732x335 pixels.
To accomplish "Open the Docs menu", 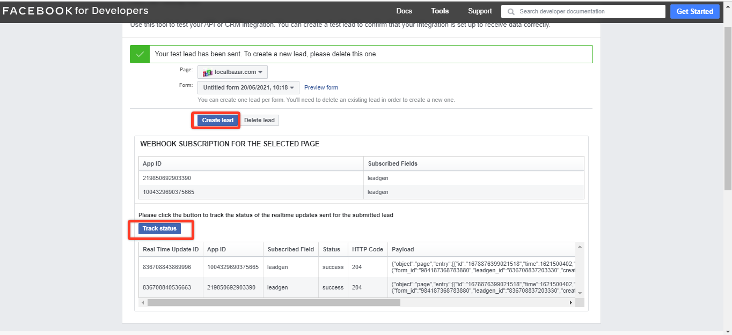I will coord(404,11).
